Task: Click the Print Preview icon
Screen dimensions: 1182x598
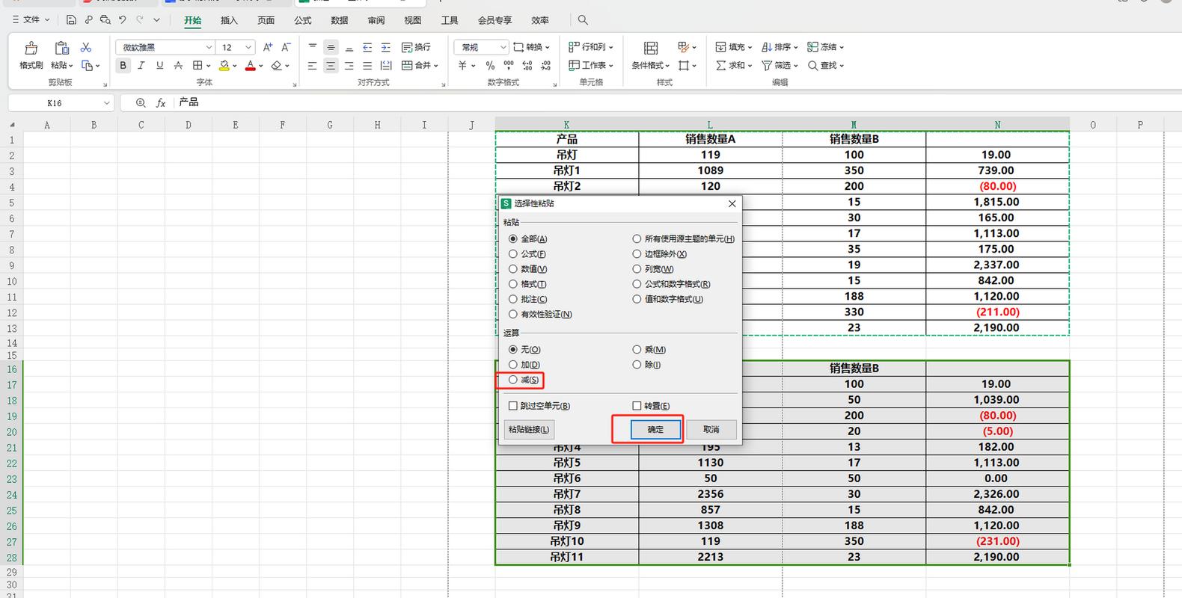Action: [105, 20]
